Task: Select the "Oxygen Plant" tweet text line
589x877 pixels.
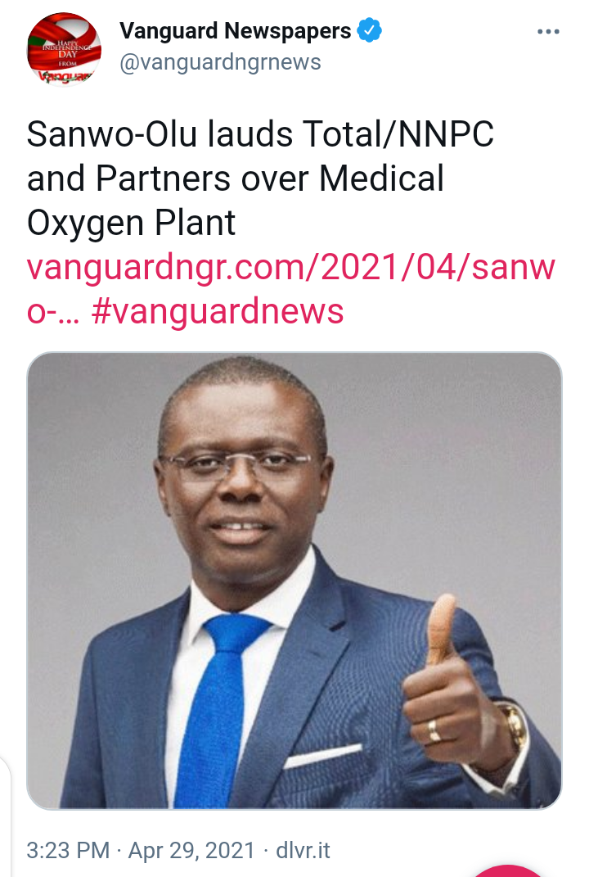Action: [x=132, y=223]
